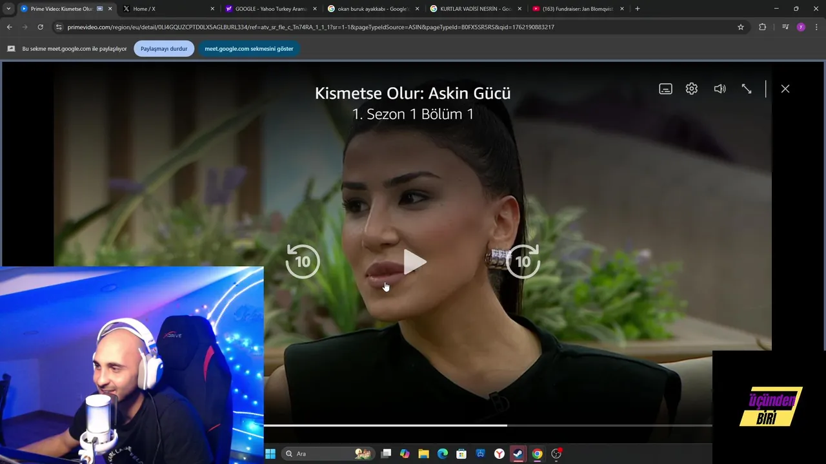This screenshot has width=826, height=464.
Task: Open Chrome three-dot menu
Action: [x=816, y=27]
